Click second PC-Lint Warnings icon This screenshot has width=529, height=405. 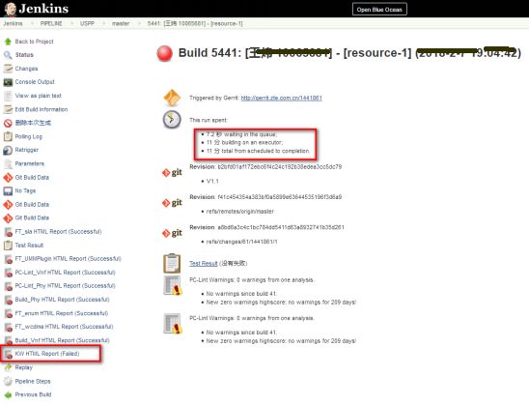[173, 324]
